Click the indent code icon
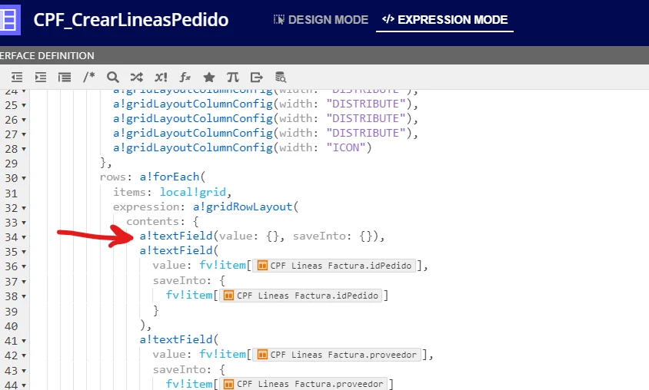 [x=41, y=78]
